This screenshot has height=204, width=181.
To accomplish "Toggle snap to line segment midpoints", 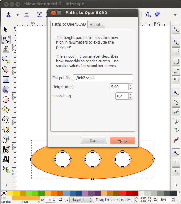I will (176, 140).
